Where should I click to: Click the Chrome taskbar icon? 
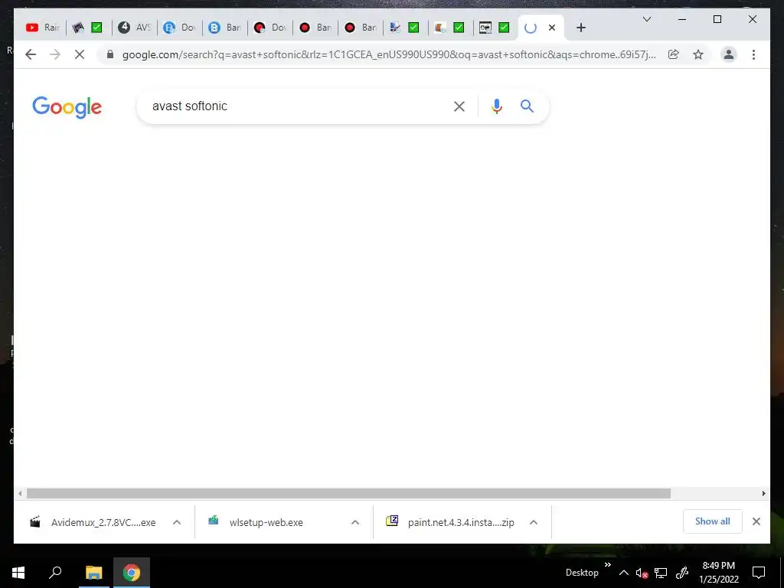132,573
